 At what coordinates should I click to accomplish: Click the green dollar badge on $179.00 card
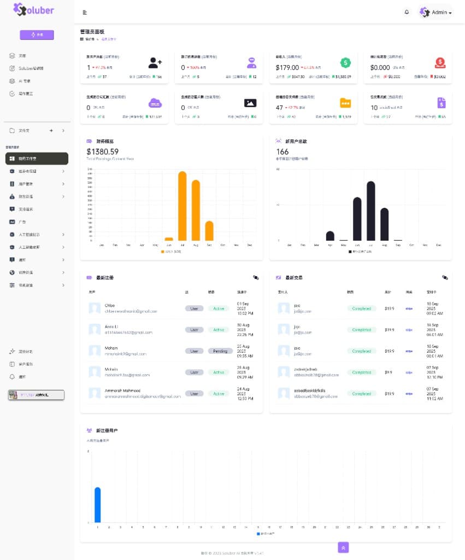pyautogui.click(x=345, y=63)
